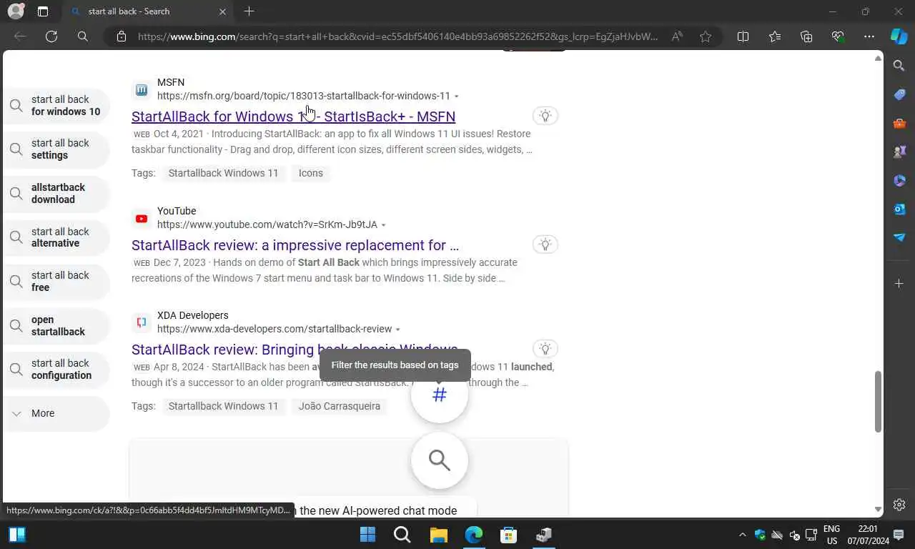This screenshot has height=549, width=915.
Task: Click the XDA Developers site name text
Action: 193,316
